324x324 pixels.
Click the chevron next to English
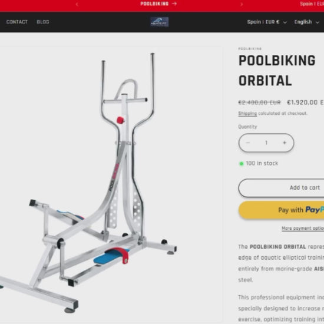click(317, 22)
